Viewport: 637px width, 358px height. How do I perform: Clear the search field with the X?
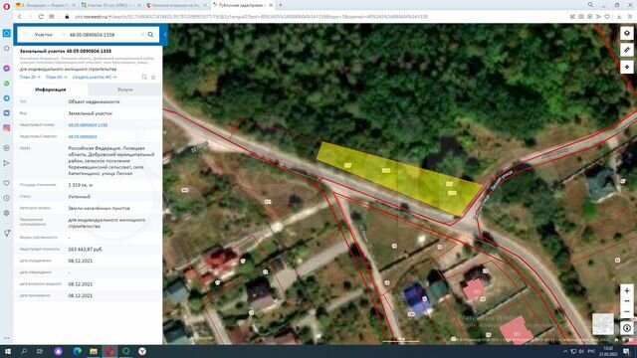click(x=142, y=35)
